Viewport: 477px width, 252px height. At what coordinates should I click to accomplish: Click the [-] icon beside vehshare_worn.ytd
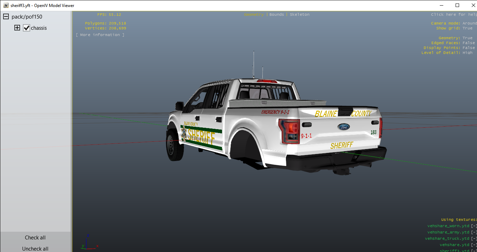click(x=474, y=226)
